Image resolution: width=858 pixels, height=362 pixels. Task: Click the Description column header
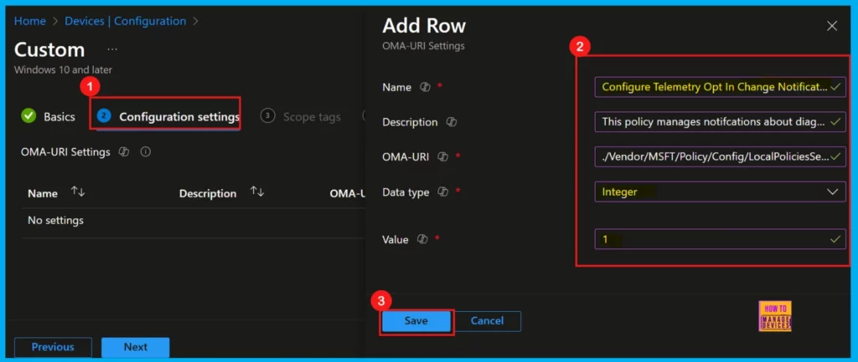tap(208, 193)
